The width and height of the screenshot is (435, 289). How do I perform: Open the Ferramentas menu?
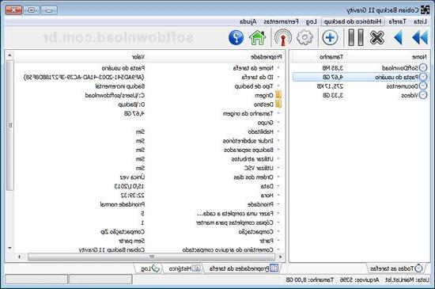(x=282, y=21)
